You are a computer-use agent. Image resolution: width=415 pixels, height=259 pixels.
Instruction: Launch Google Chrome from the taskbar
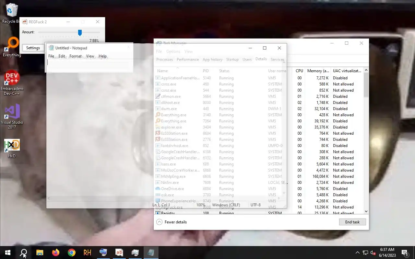71,253
